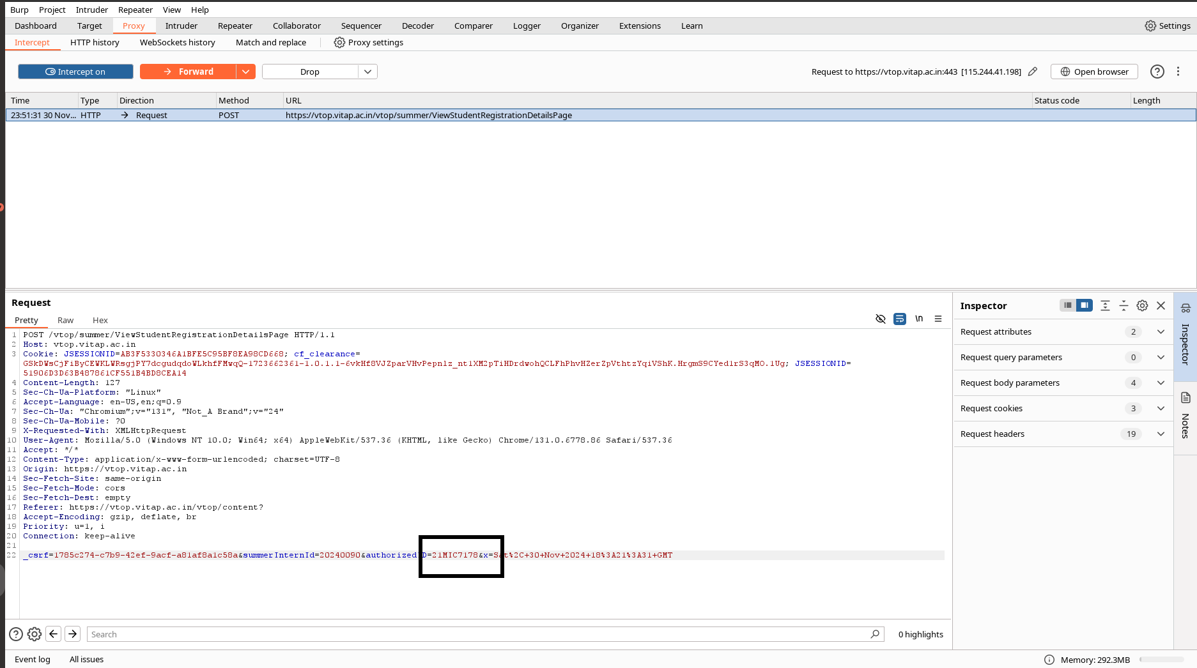Viewport: 1197px width, 668px height.
Task: Toggle Intercept on button off
Action: pyautogui.click(x=75, y=72)
